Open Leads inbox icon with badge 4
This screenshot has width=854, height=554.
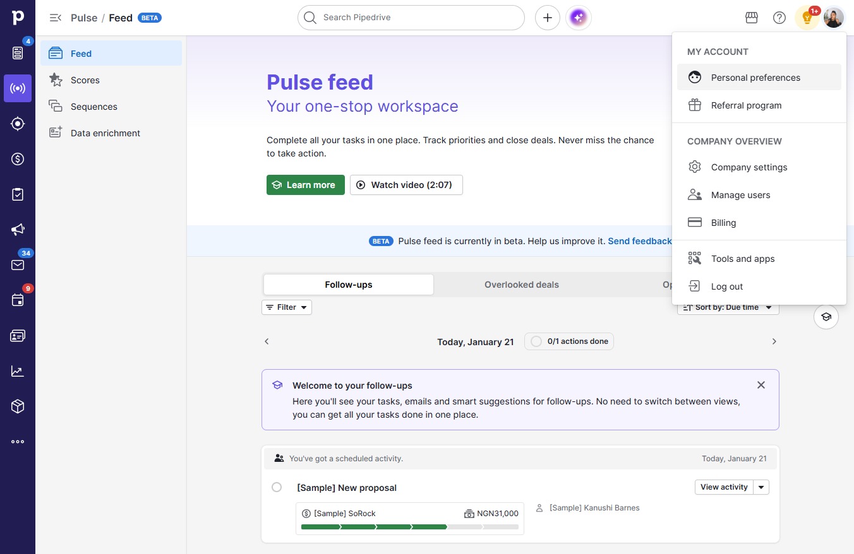point(18,53)
